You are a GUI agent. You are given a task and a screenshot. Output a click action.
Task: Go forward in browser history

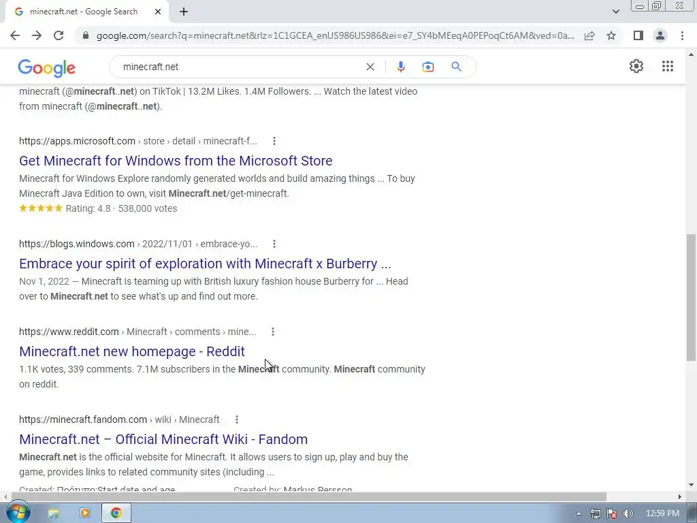click(37, 35)
